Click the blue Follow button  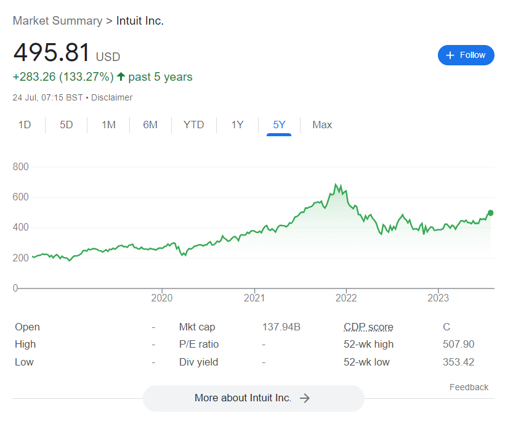[x=466, y=55]
